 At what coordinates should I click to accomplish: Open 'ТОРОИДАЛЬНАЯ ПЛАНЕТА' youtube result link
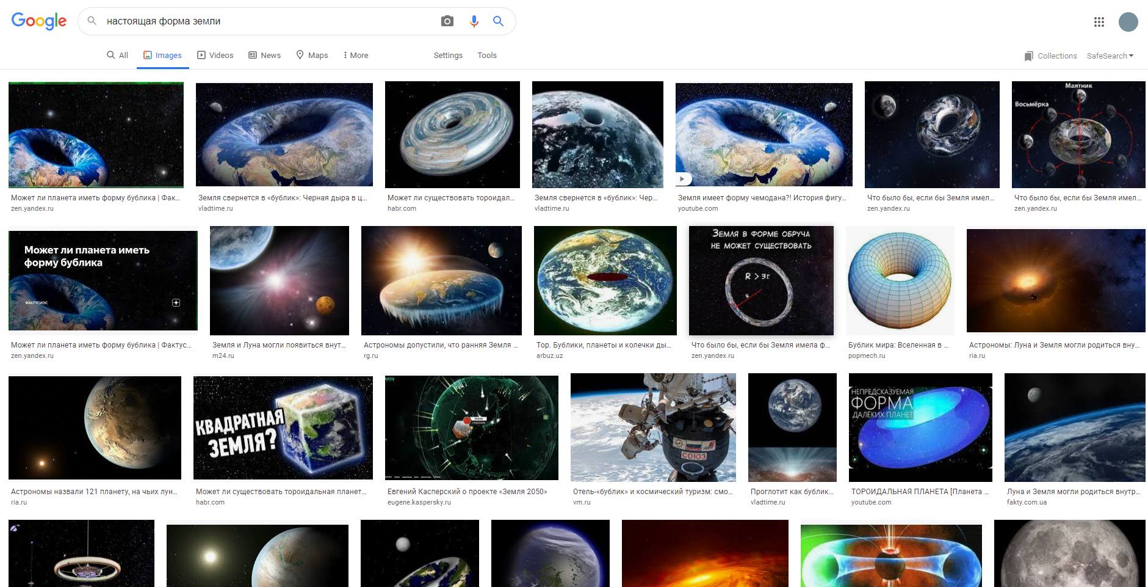point(920,492)
